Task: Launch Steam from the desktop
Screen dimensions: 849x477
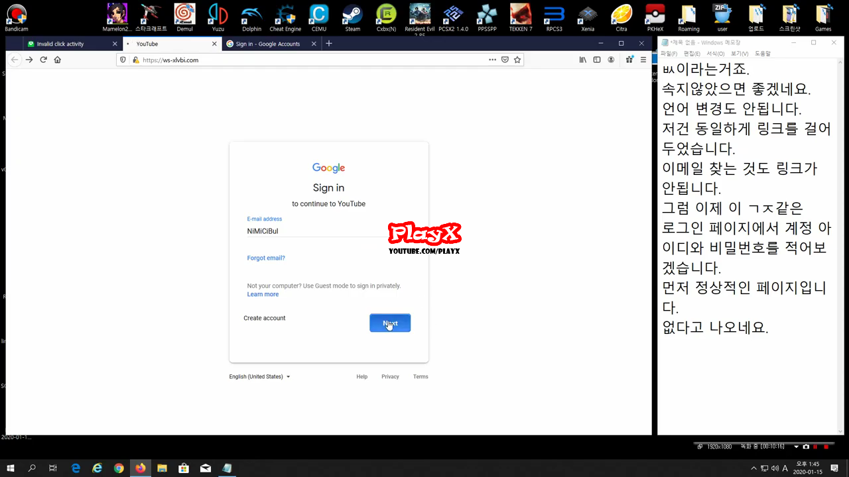Action: click(352, 17)
